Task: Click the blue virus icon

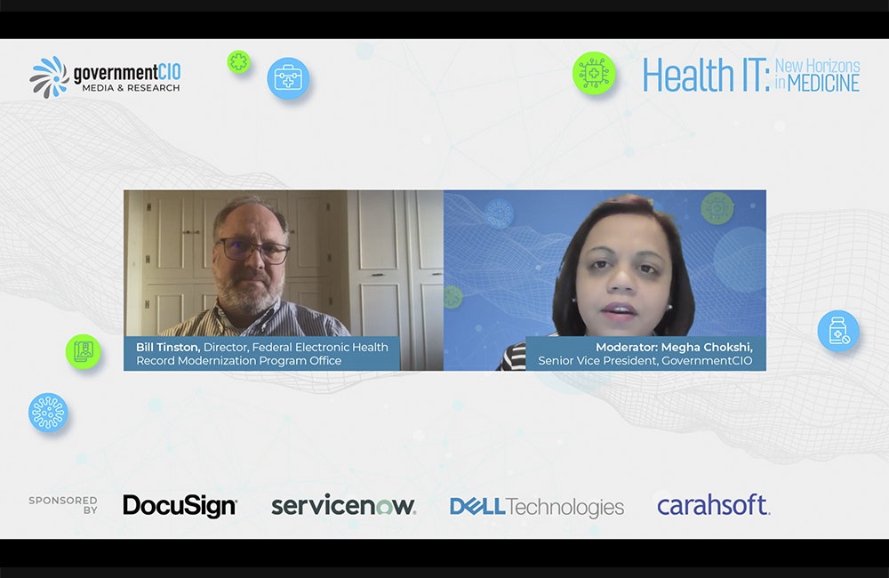Action: coord(48,413)
